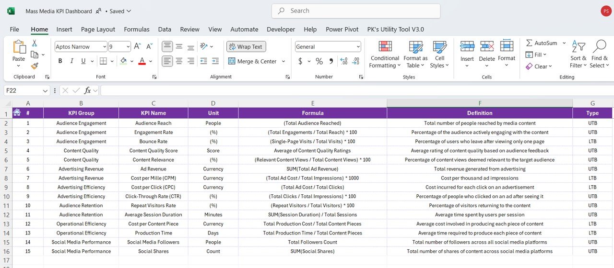Screen dimensions: 614x268
Task: Open the Font dialog launcher
Action: click(x=154, y=77)
